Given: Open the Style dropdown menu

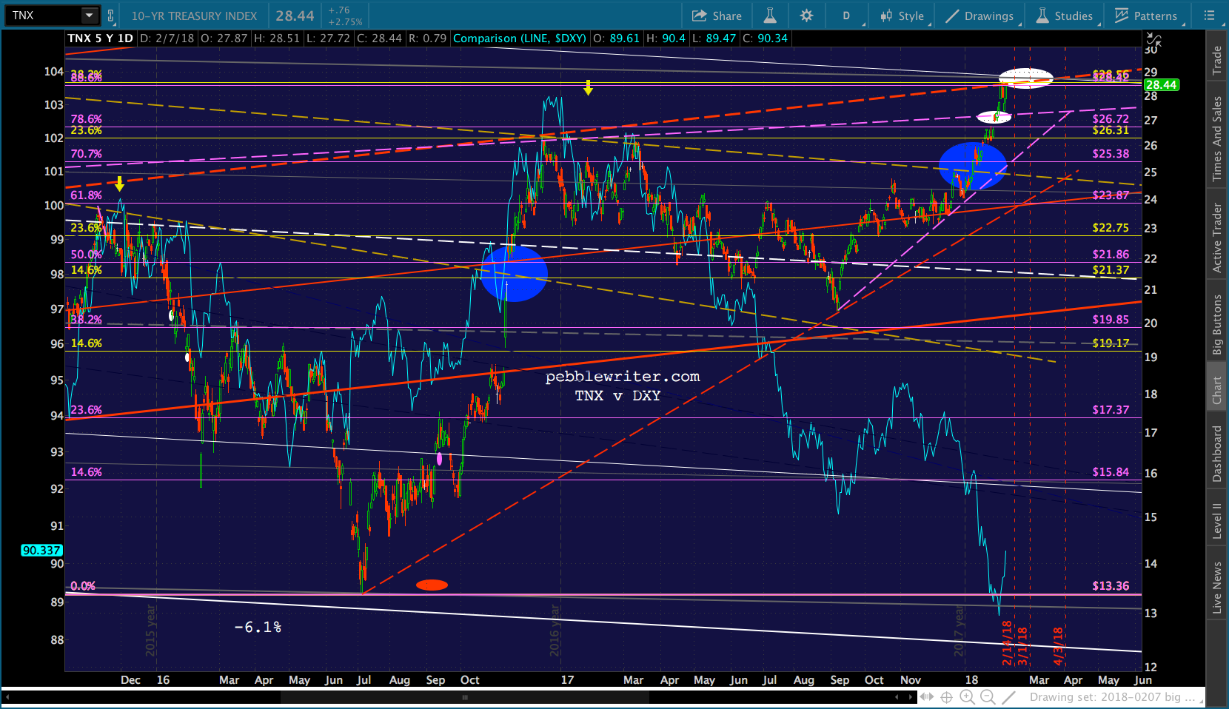Looking at the screenshot, I should tap(903, 16).
